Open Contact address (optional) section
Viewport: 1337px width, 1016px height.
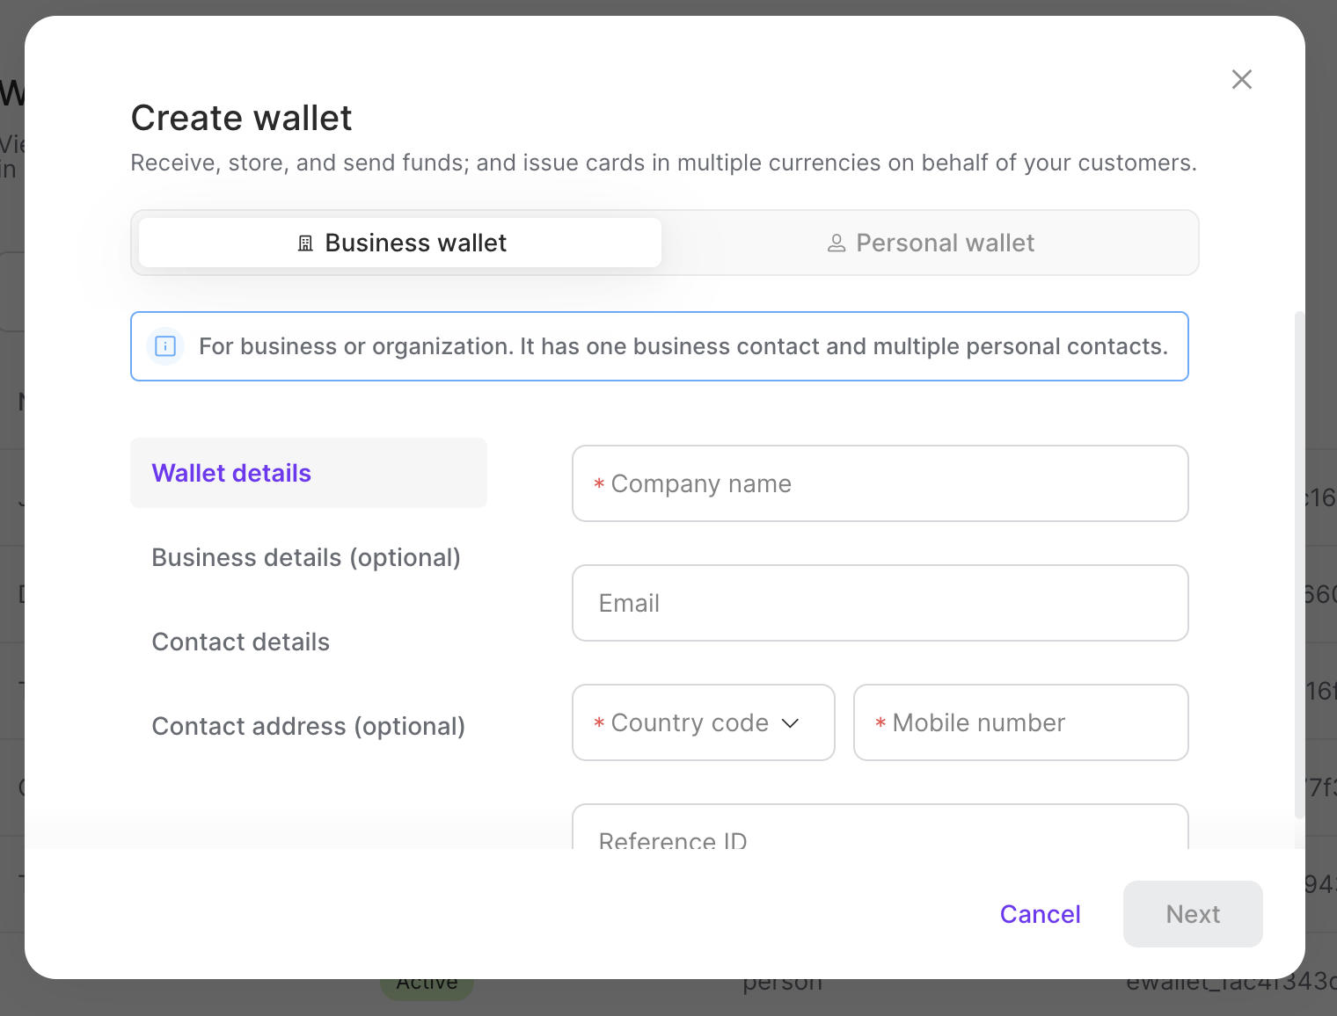click(308, 726)
